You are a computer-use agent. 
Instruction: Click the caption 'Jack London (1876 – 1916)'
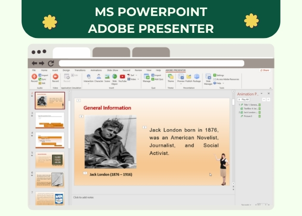pyautogui.click(x=111, y=175)
